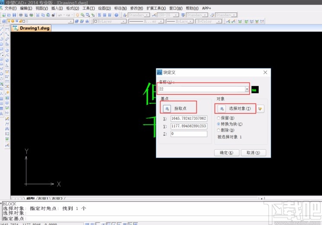This screenshot has width=322, height=225.
Task: Click the text style brush icon
Action: pyautogui.click(x=125, y=15)
